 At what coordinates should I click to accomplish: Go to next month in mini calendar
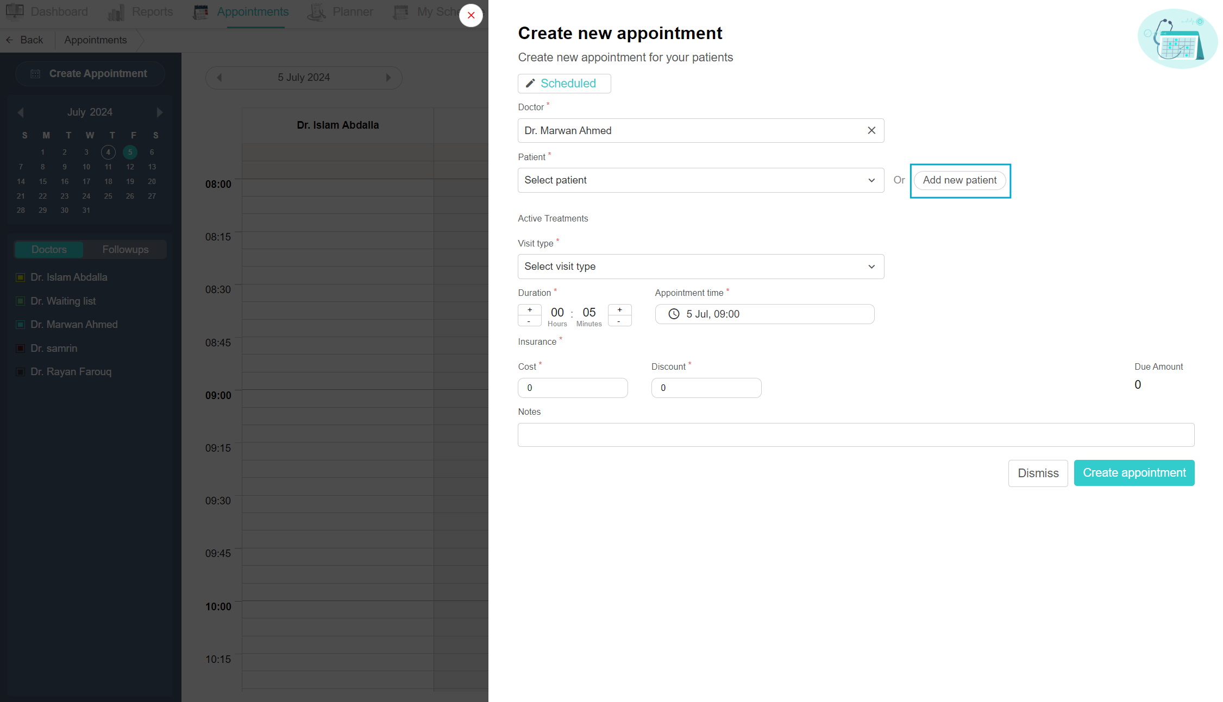pyautogui.click(x=160, y=112)
